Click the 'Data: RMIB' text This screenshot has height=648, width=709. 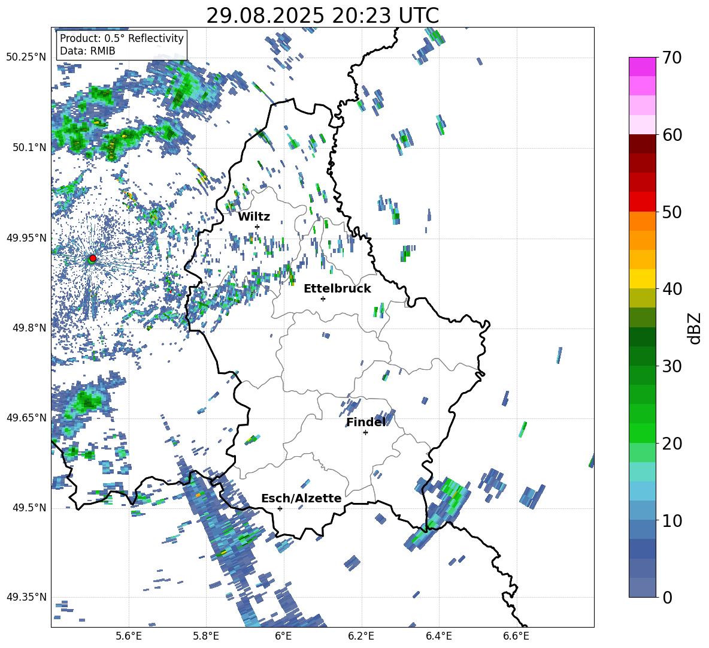(x=87, y=51)
